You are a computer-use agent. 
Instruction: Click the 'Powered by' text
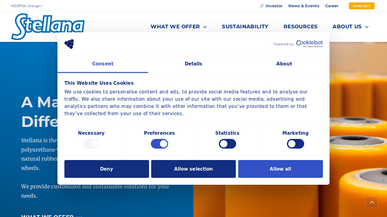(283, 44)
